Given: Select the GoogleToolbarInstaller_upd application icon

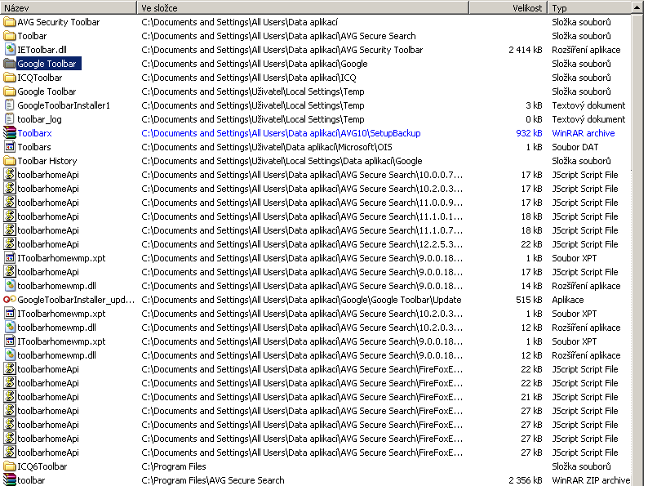Looking at the screenshot, I should [10, 300].
